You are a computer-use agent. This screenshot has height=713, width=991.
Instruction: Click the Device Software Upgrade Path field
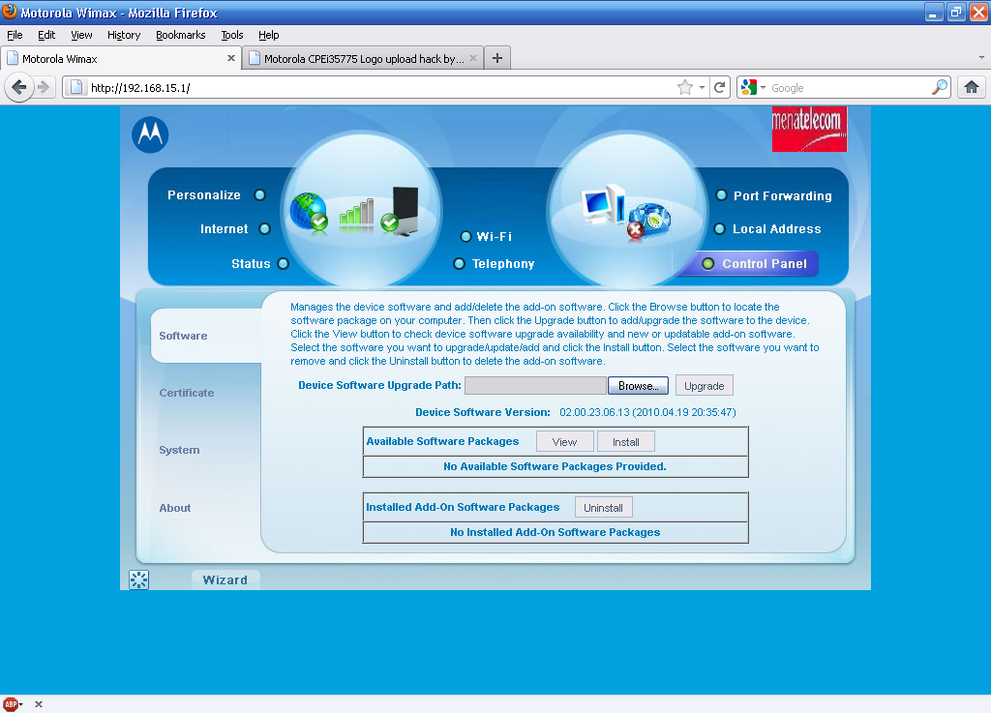tap(535, 385)
